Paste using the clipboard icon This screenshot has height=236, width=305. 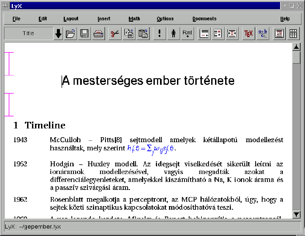tap(143, 33)
